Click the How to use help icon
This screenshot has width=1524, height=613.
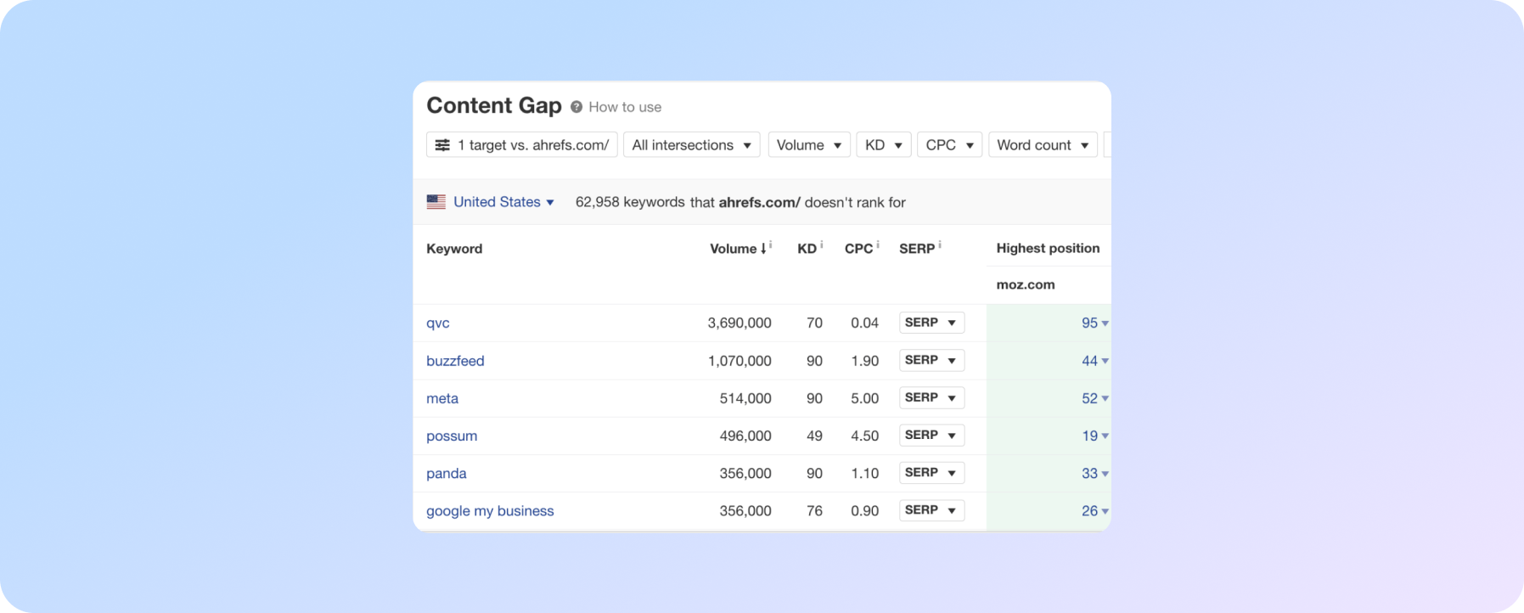[576, 107]
